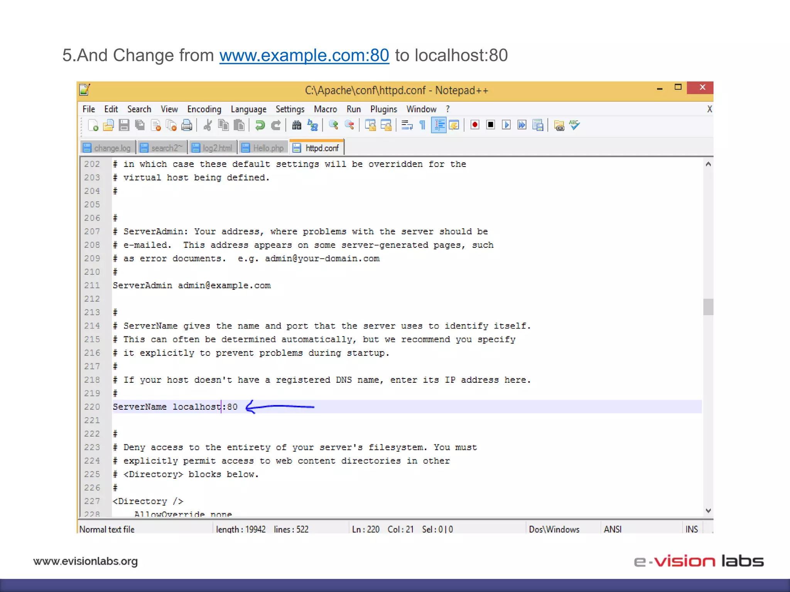
Task: Click the ABC spell check icon
Action: tap(574, 125)
